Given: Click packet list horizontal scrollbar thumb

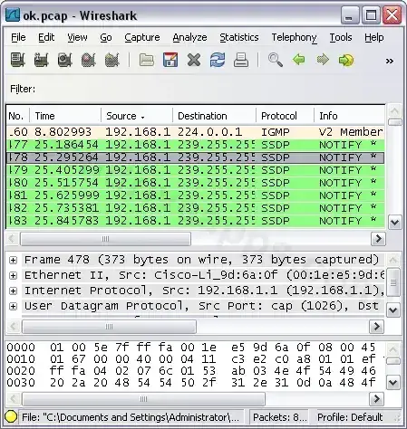Looking at the screenshot, I should pyautogui.click(x=105, y=239).
